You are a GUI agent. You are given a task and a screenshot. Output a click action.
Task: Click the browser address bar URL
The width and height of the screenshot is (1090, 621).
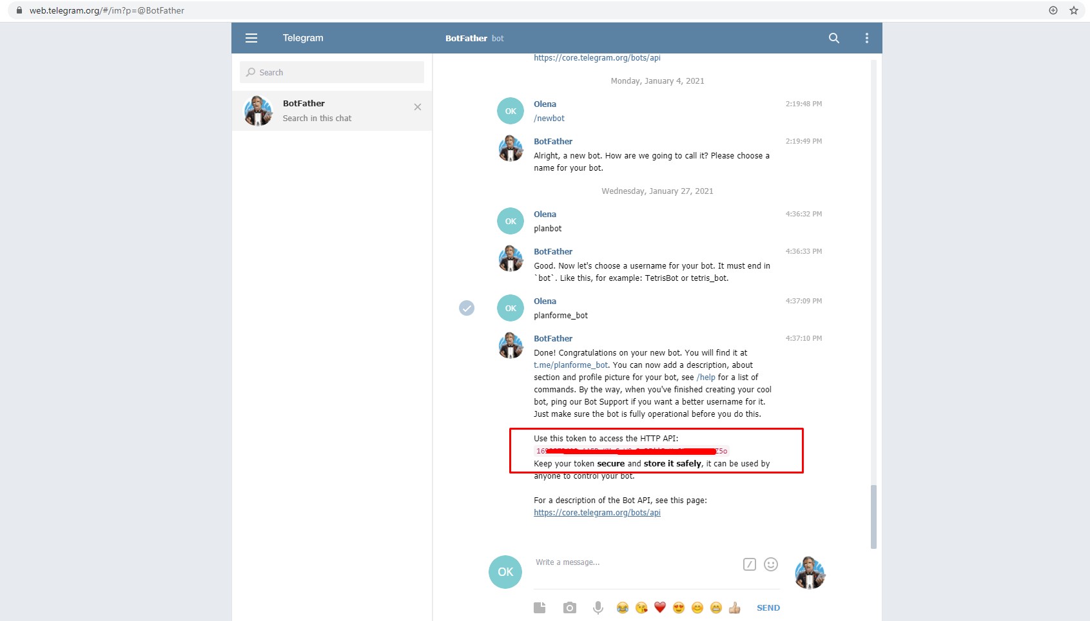pyautogui.click(x=107, y=10)
